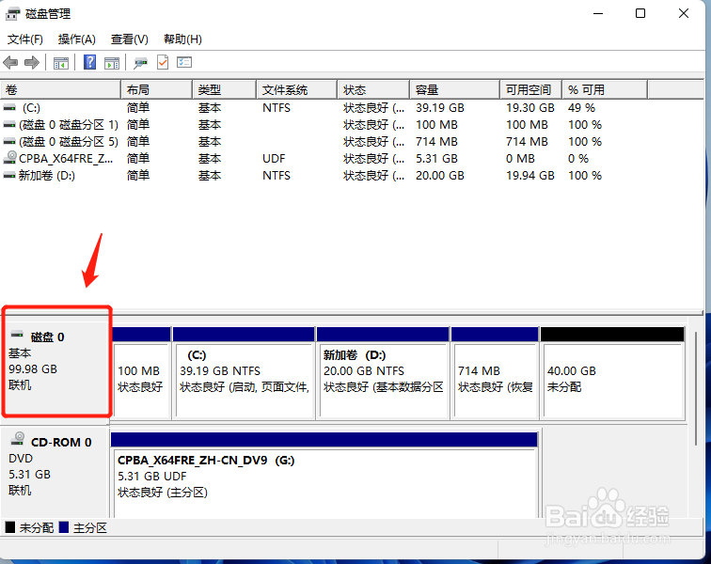
Task: Select the CPBA_X64FRE disc icon in list
Action: point(10,158)
